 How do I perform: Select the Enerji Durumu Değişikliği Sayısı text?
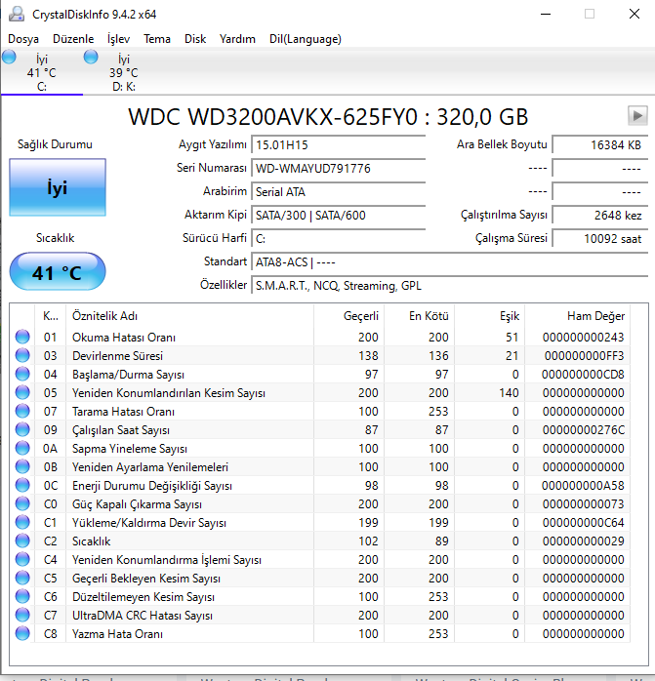(x=152, y=486)
